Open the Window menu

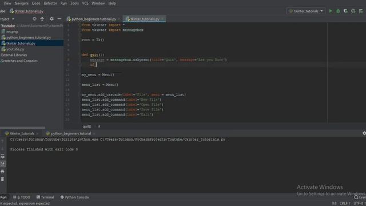click(x=98, y=3)
